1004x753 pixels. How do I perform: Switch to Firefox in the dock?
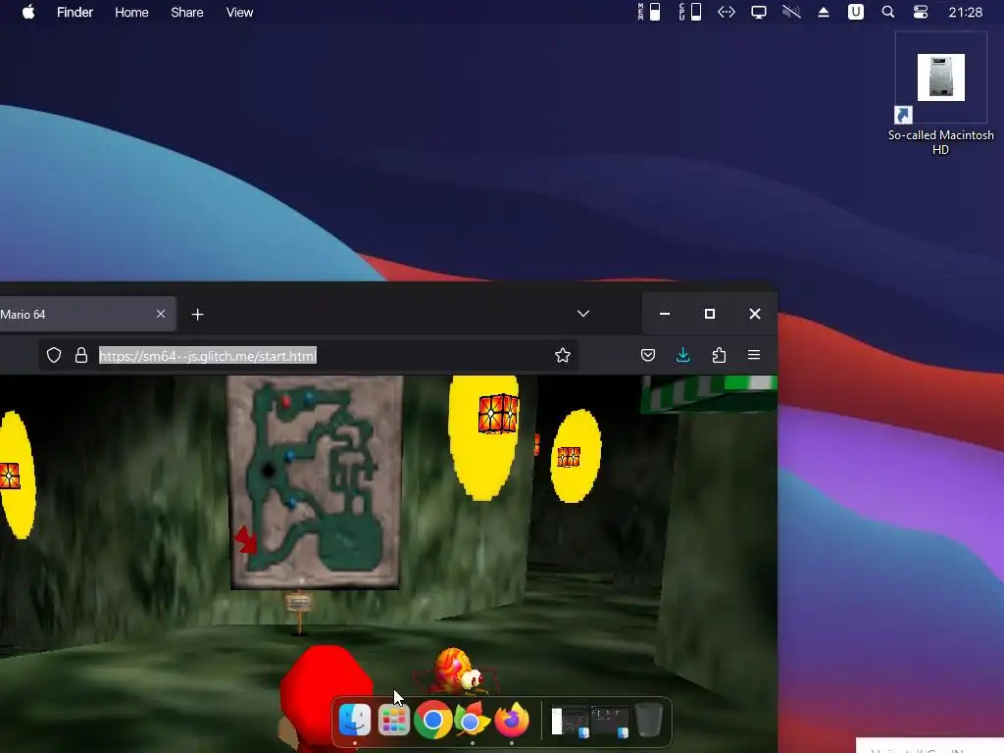(x=512, y=721)
